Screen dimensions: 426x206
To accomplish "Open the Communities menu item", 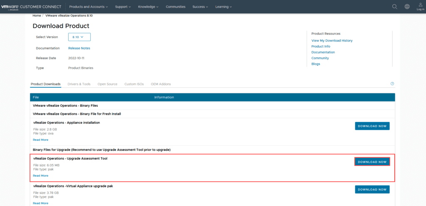I will 176,7.
